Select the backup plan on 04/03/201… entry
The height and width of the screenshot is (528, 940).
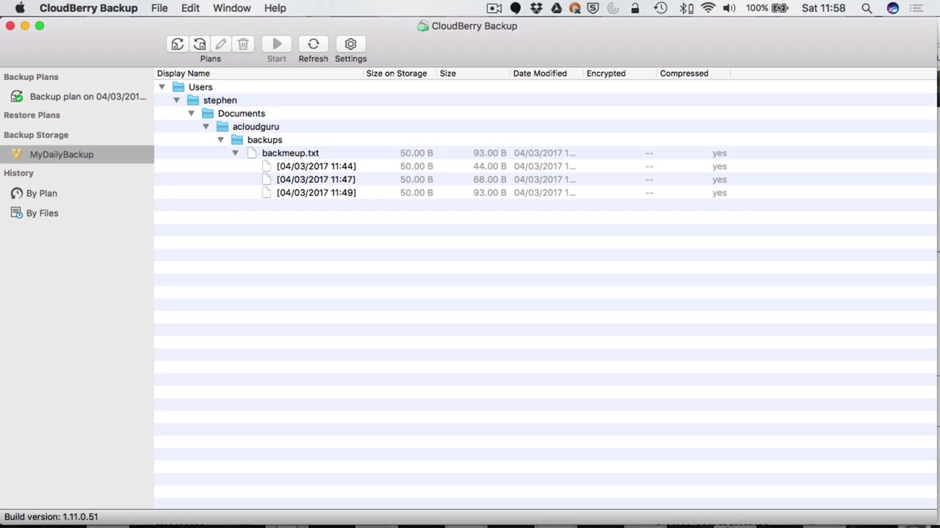pos(77,96)
